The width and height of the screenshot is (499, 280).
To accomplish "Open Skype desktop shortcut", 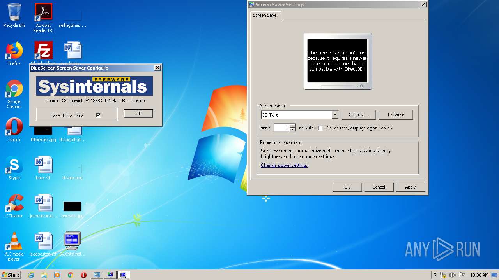I will (x=14, y=168).
